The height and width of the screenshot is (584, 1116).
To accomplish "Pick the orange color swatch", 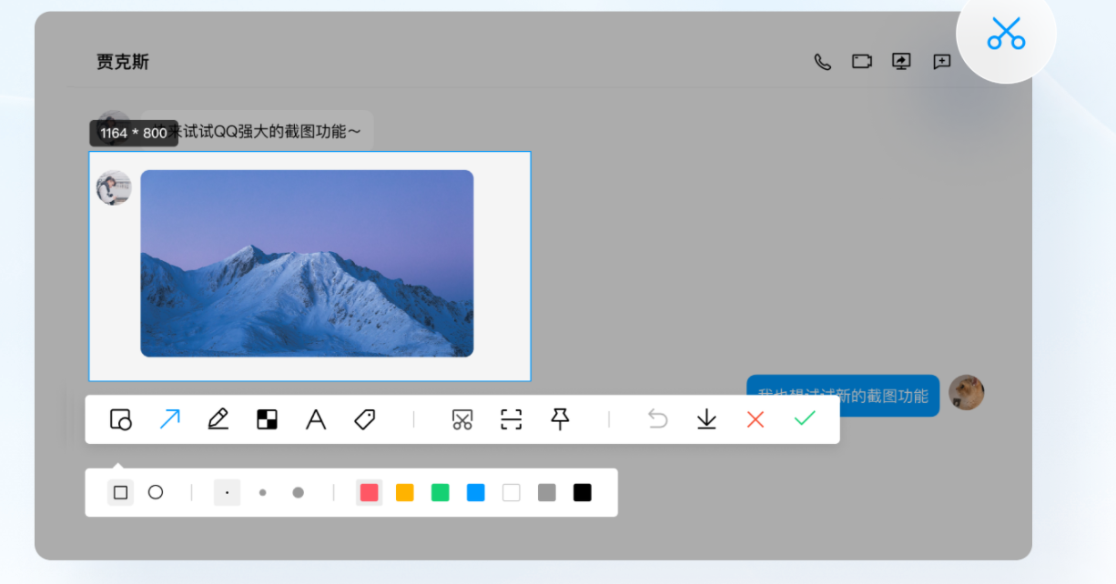I will coord(405,492).
